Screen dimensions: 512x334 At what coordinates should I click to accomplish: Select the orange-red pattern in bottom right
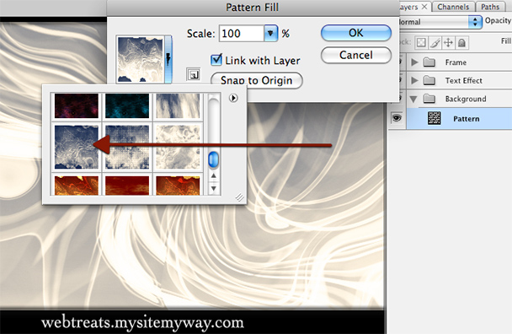point(178,186)
